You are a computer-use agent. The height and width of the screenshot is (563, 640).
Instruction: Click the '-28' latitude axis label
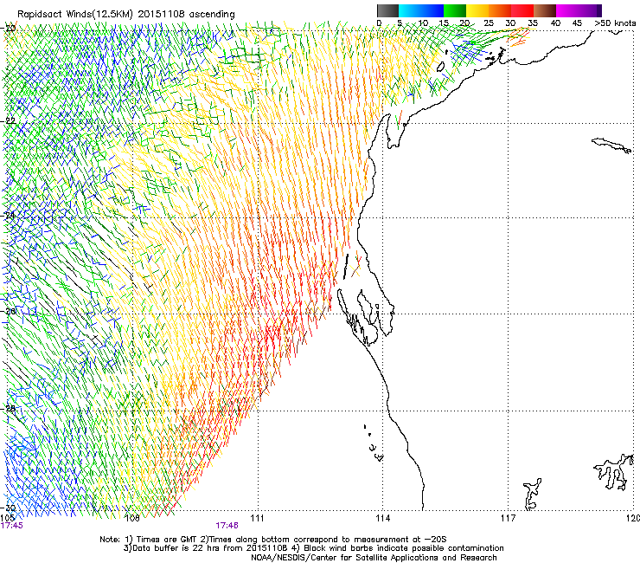click(x=8, y=409)
